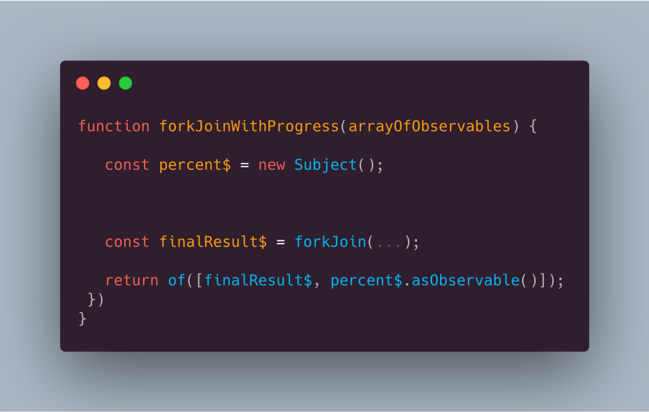Click the green maximize window dot
The width and height of the screenshot is (649, 412).
(x=125, y=83)
